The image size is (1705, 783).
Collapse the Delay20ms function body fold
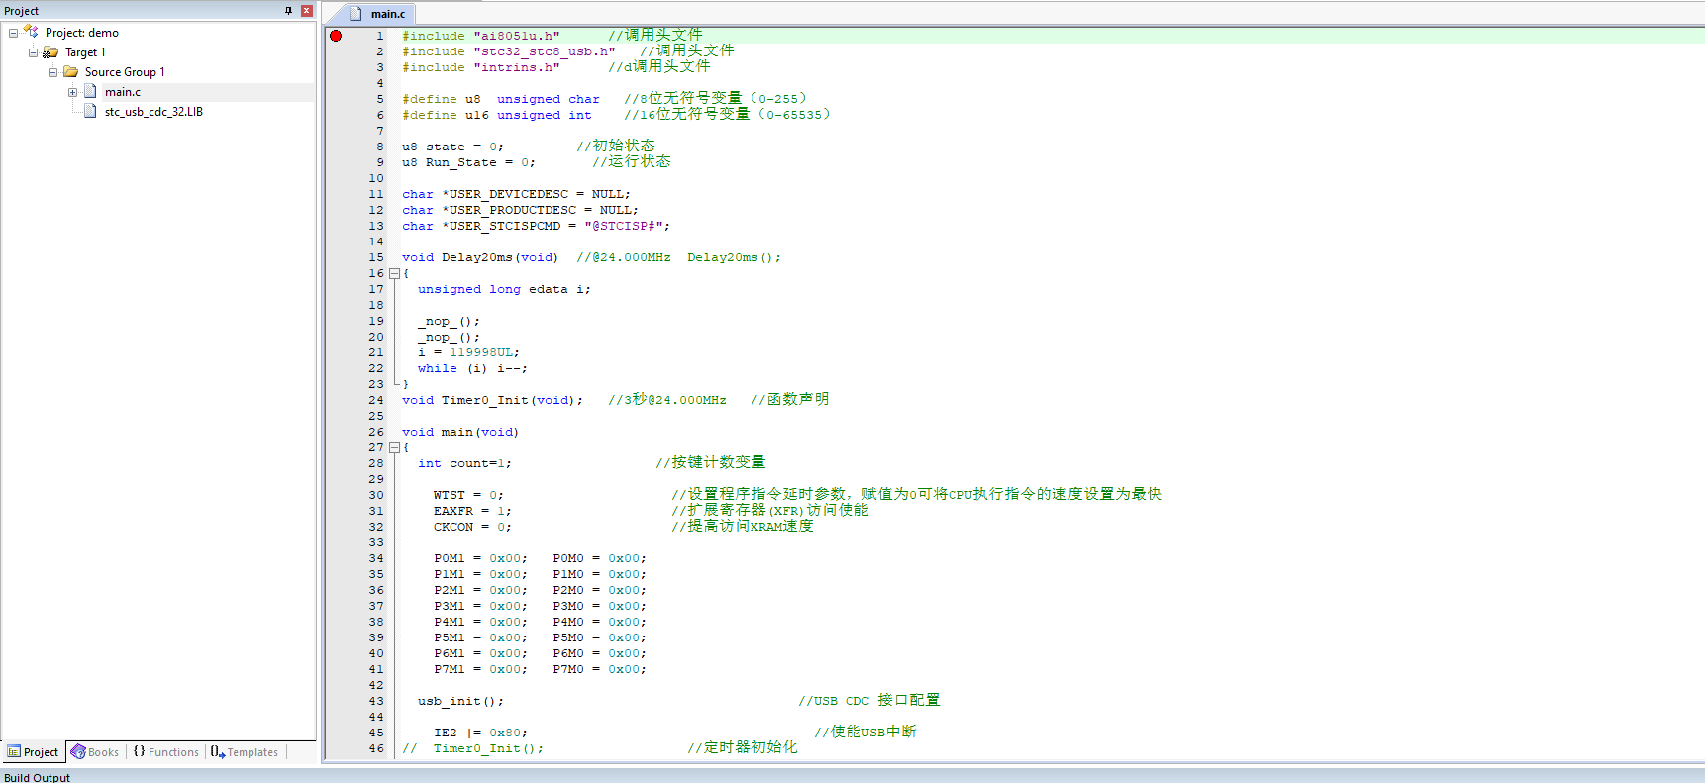point(394,273)
